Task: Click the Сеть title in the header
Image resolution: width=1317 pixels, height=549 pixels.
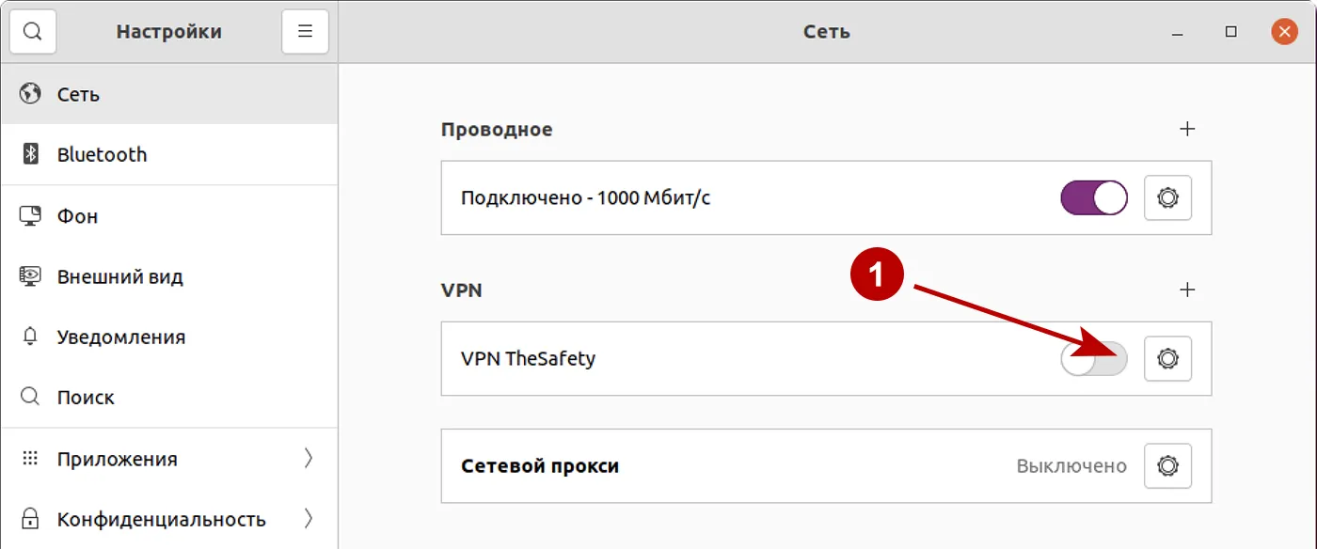Action: (x=826, y=30)
